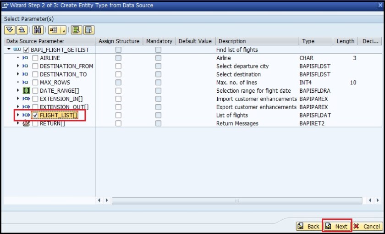This screenshot has height=234, width=385.
Task: Select the CHAR type cell in AIRLINE row
Action: 306,58
